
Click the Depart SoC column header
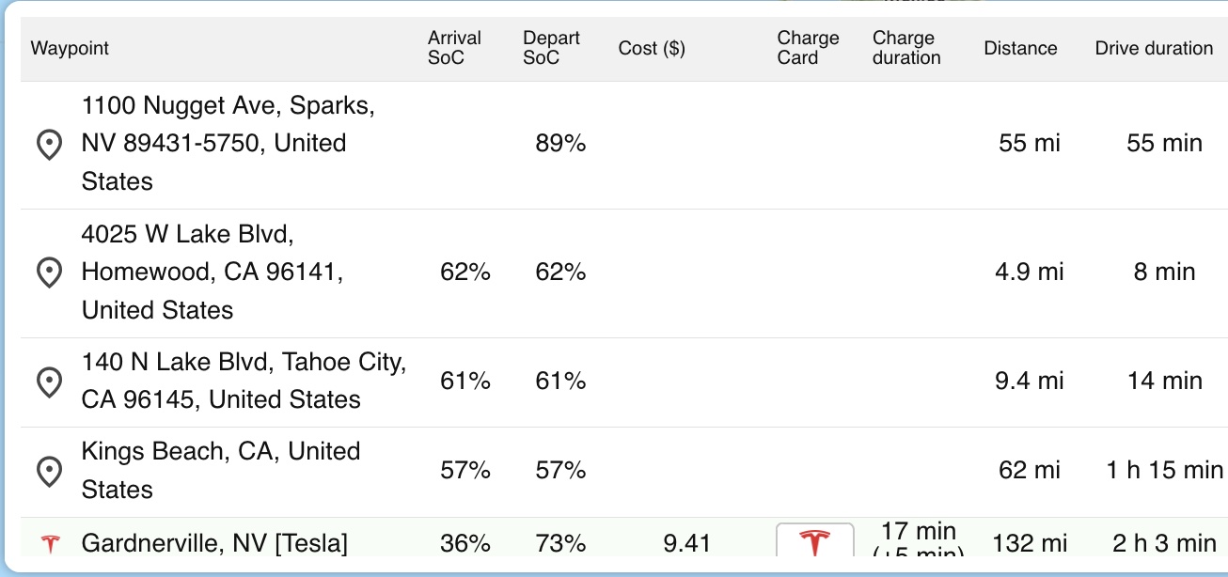(x=551, y=48)
